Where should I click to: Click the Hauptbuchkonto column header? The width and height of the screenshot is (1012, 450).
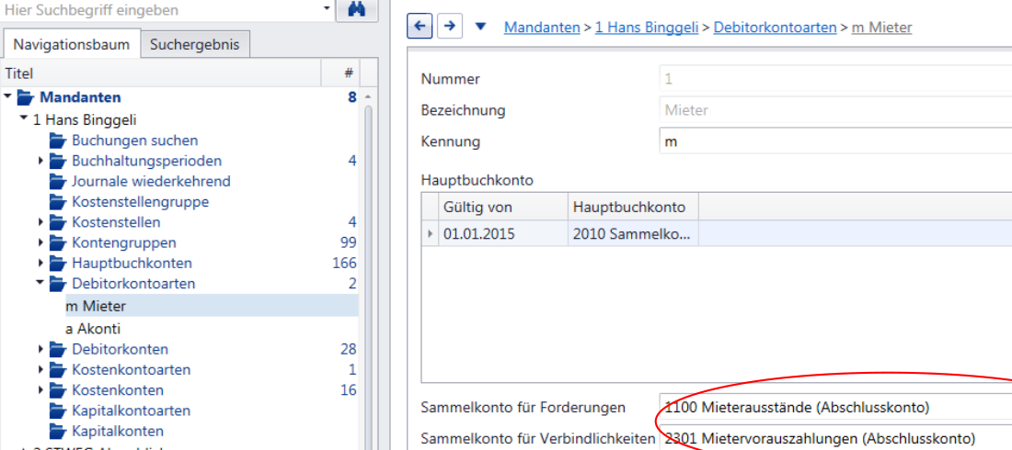tap(633, 207)
